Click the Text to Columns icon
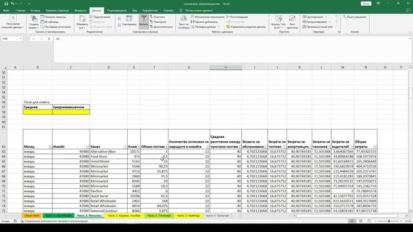 tap(183, 19)
